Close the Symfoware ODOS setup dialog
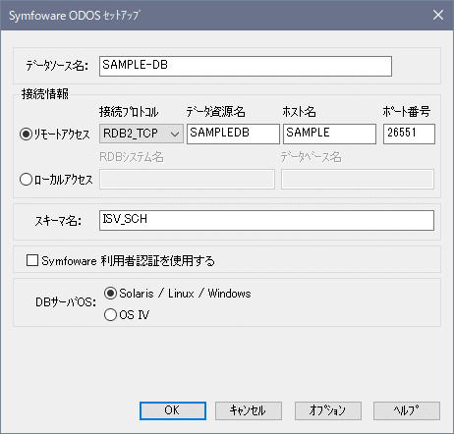This screenshot has height=434, width=454. 438,15
